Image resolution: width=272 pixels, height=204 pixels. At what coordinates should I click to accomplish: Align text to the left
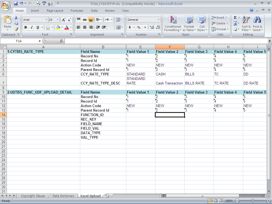tap(79, 27)
